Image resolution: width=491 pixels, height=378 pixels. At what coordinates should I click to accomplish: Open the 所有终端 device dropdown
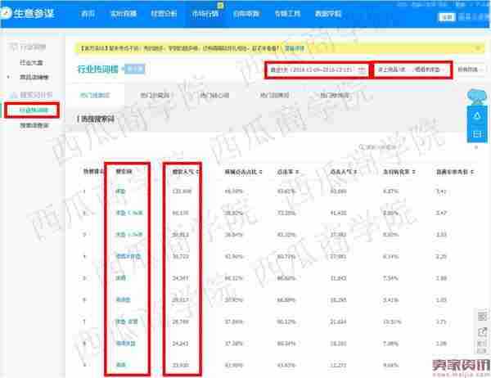[470, 70]
